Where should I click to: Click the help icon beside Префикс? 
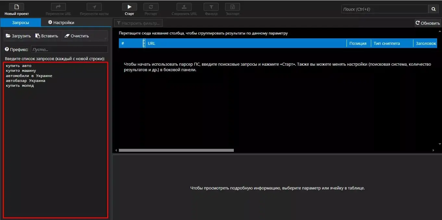click(7, 49)
